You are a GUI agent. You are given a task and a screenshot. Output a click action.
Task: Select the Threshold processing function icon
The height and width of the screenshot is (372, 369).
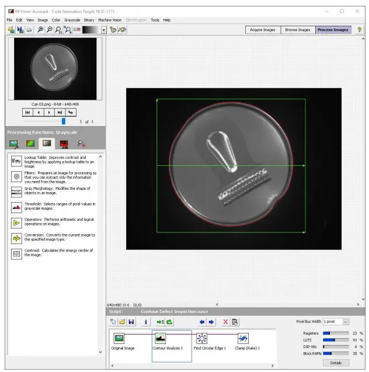click(16, 207)
